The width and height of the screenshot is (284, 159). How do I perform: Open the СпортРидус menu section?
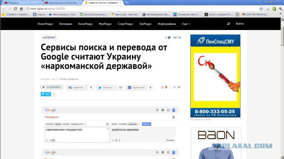(x=125, y=24)
